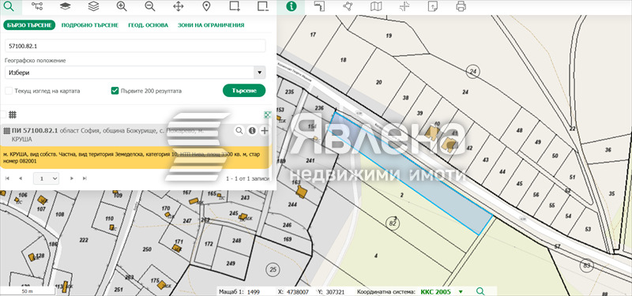
Task: Add result ПИ 57100.82.1 with plus icon
Action: 265,130
